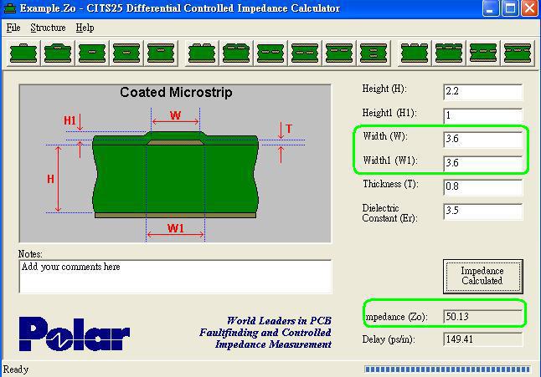Select the first icon of the middle toolbar group
Image resolution: width=541 pixels, height=377 pixels.
(x=202, y=53)
